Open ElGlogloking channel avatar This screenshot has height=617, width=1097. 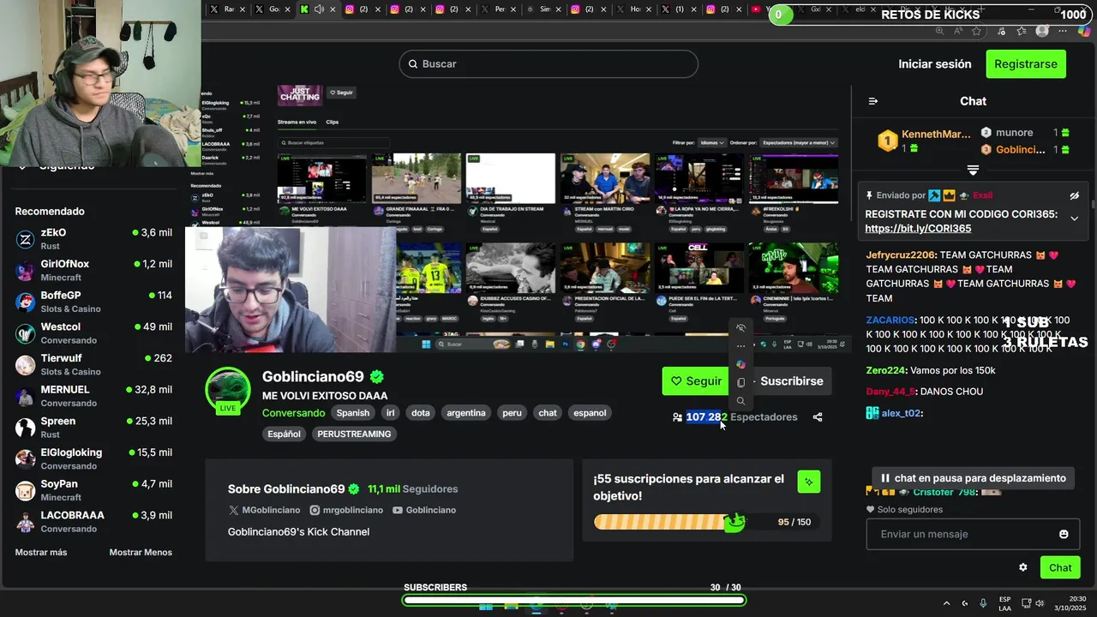pos(26,458)
